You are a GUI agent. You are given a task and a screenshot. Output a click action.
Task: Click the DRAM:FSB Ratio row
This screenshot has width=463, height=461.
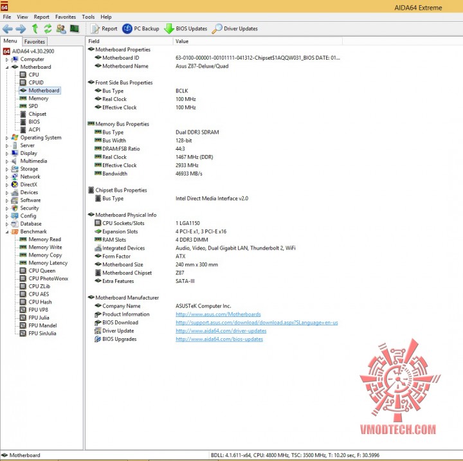click(140, 149)
